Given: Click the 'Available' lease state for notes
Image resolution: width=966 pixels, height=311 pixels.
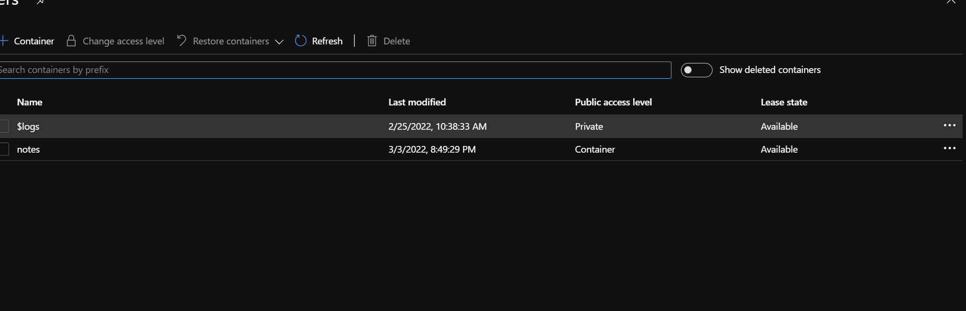Looking at the screenshot, I should [779, 149].
